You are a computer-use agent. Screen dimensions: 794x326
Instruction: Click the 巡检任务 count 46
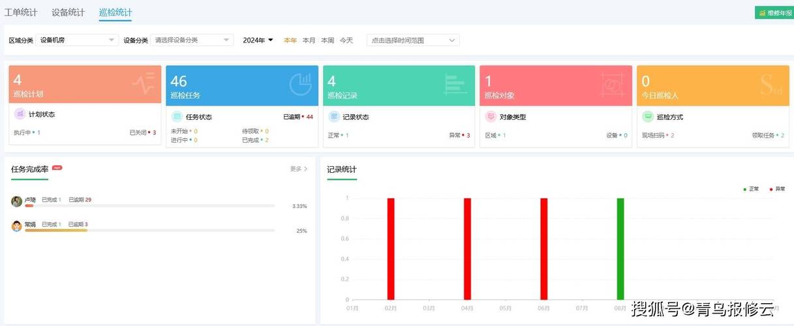[179, 81]
